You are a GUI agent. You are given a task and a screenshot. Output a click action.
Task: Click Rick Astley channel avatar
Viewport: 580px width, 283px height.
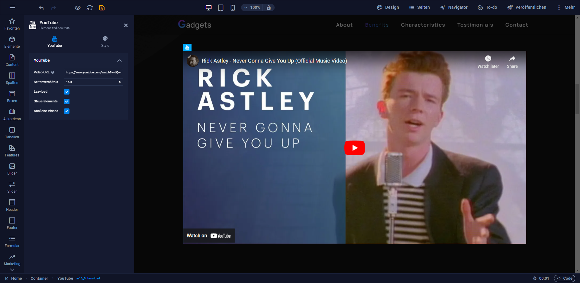[193, 61]
